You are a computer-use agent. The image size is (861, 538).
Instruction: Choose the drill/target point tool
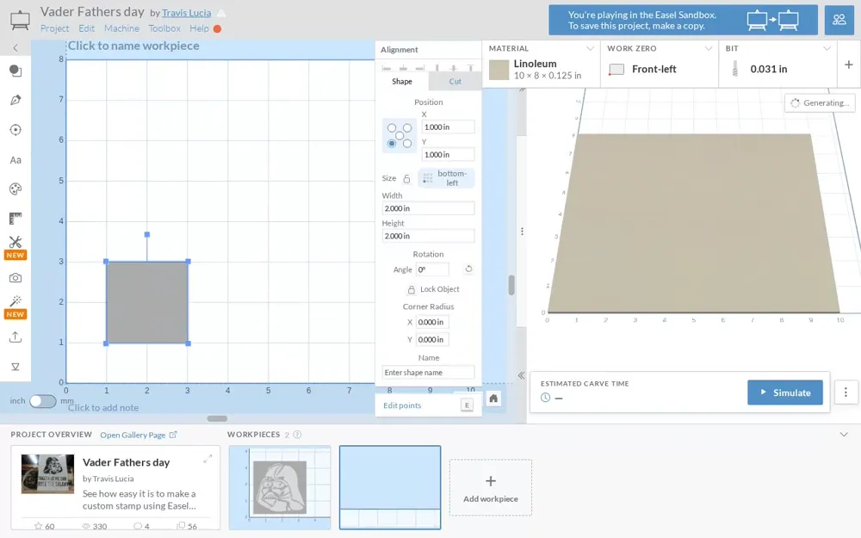click(x=15, y=130)
